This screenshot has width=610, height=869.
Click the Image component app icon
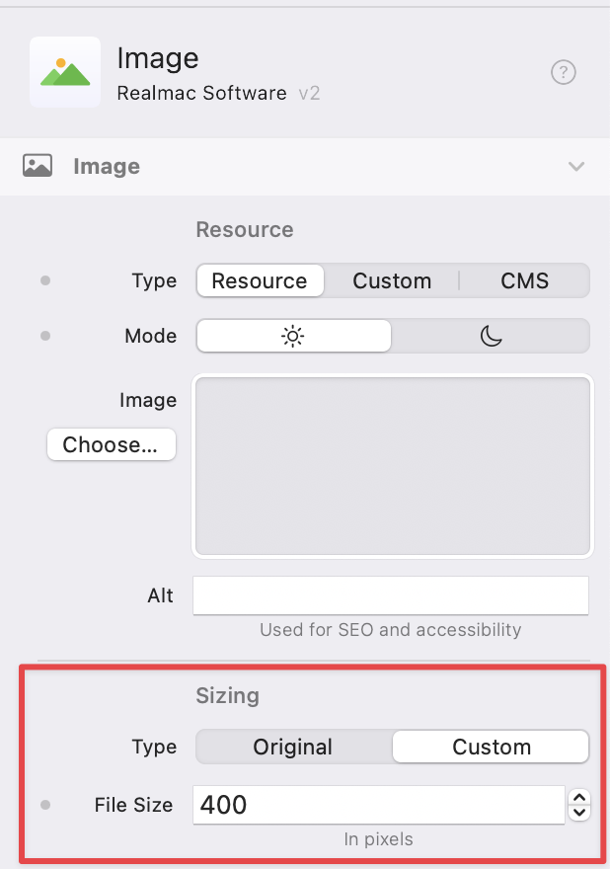pos(65,72)
